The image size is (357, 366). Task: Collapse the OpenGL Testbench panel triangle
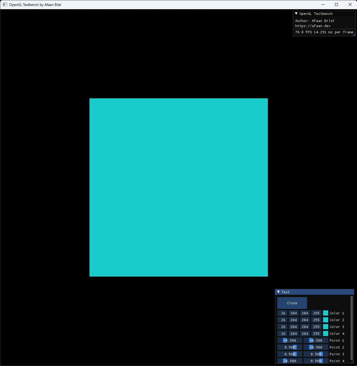(296, 14)
